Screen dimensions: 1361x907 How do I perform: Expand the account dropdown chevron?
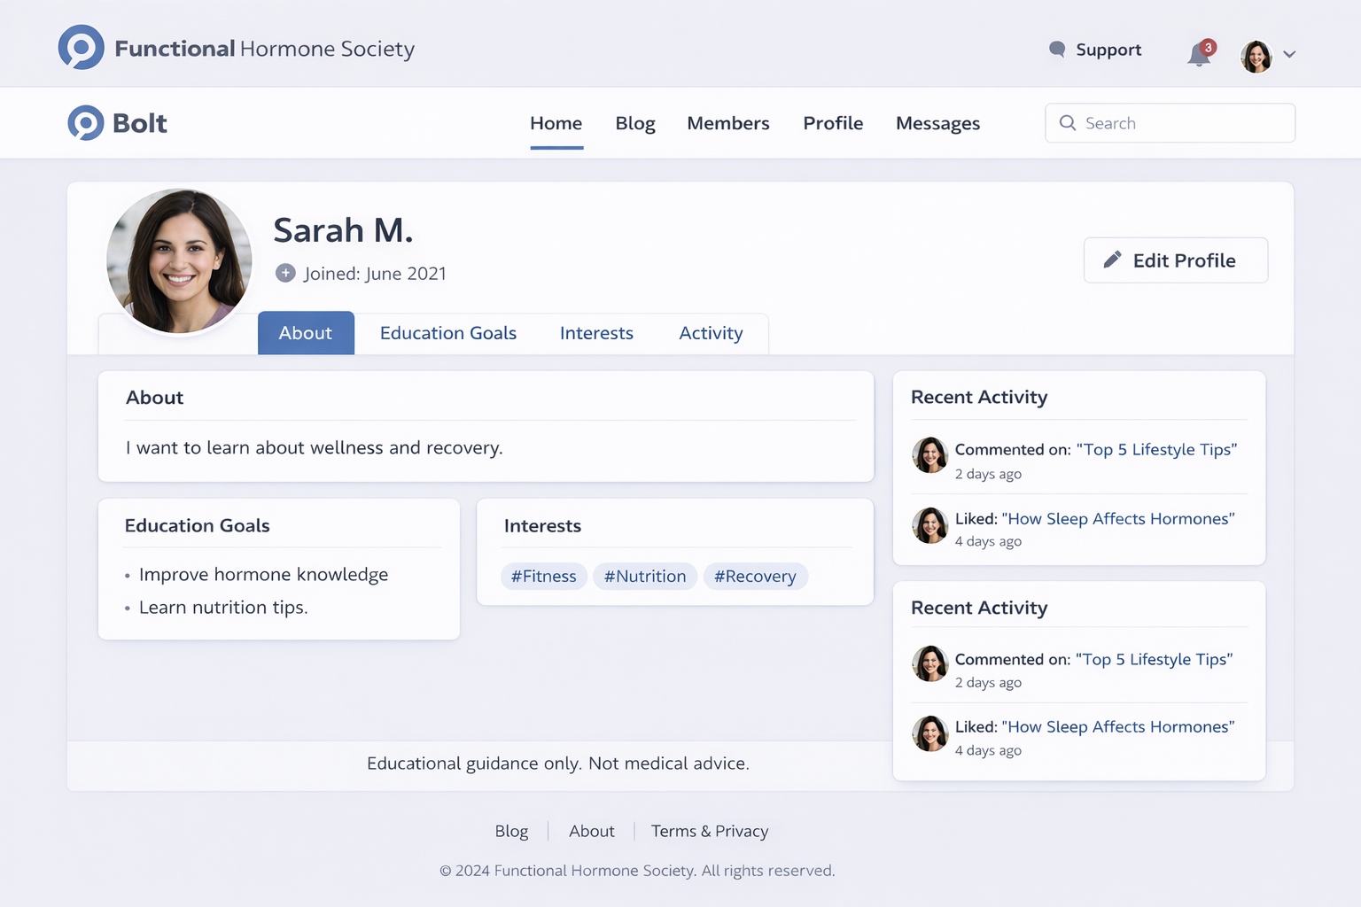coord(1289,55)
